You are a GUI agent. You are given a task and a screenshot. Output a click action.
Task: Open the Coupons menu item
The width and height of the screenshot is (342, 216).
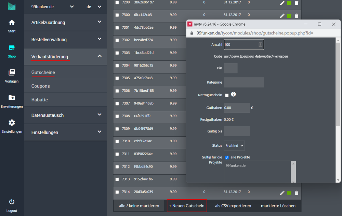41,86
